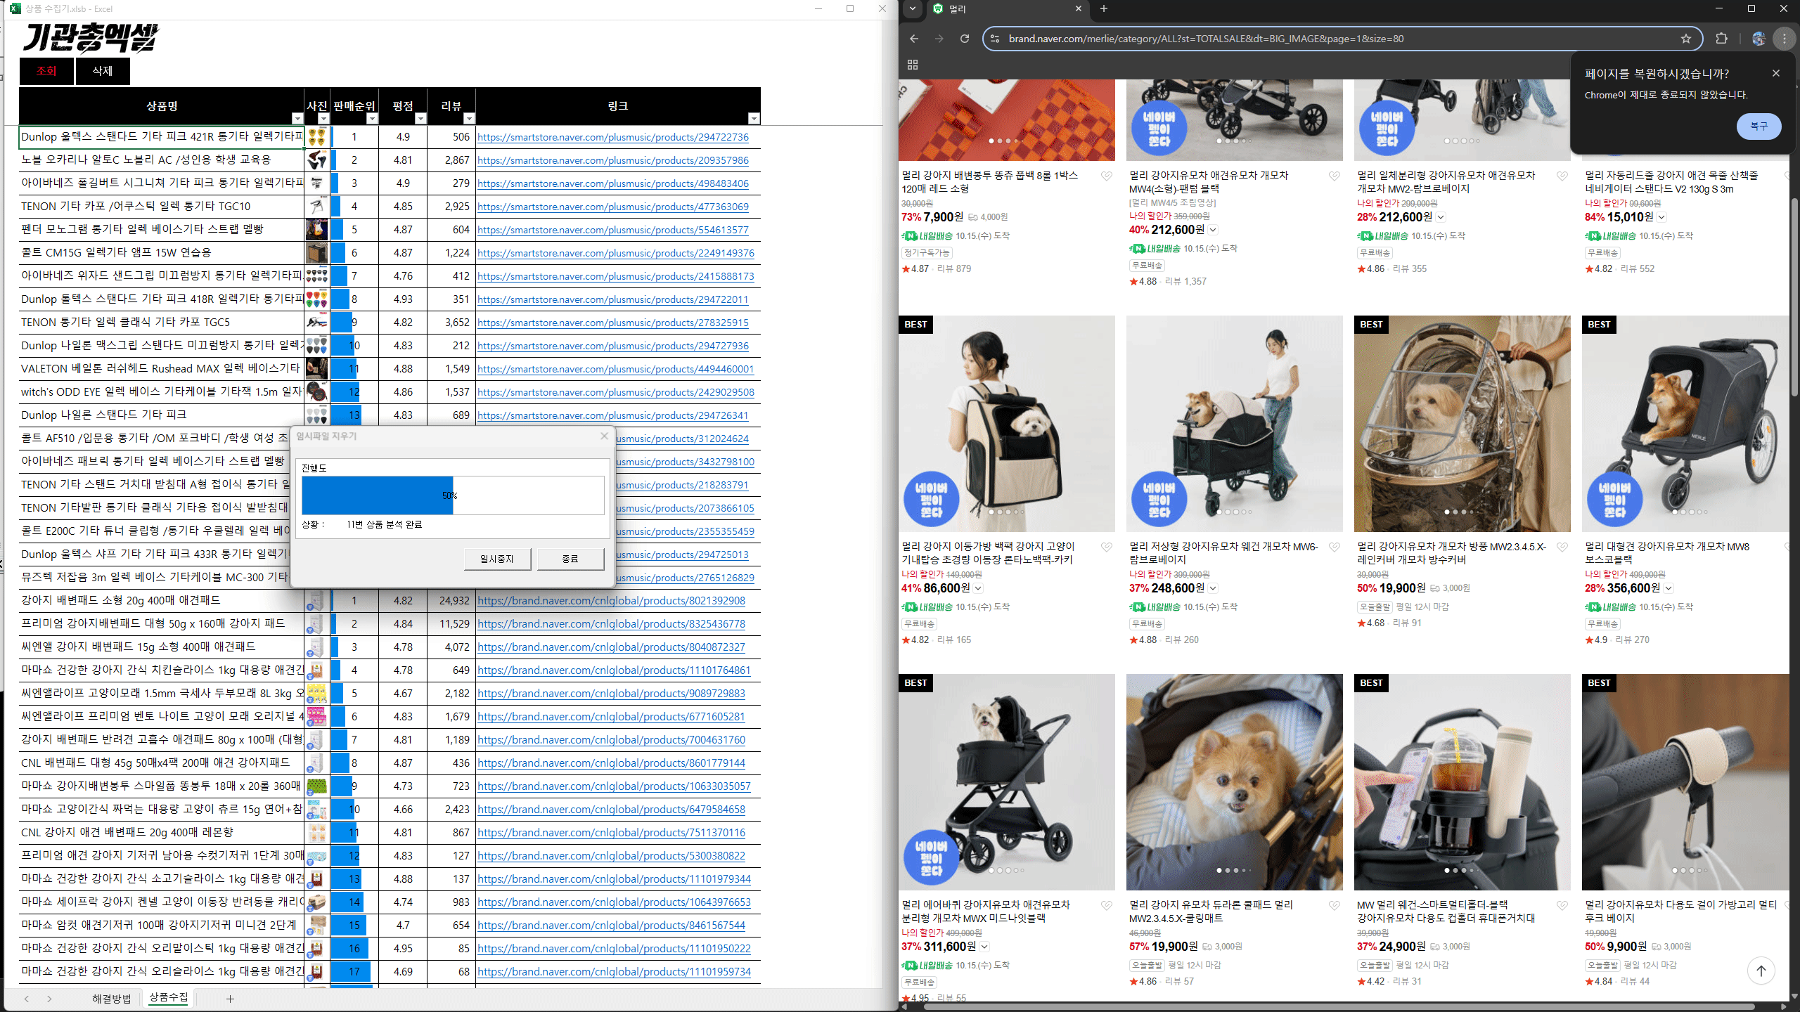Screen dimensions: 1800x1012
Task: Open Chrome three-dot menu
Action: (1784, 39)
